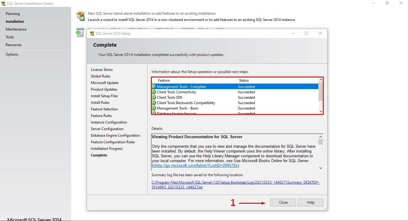Viewport: 408px width, 221px height.
Task: Select the Management Tools - Basic row
Action: [x=235, y=108]
